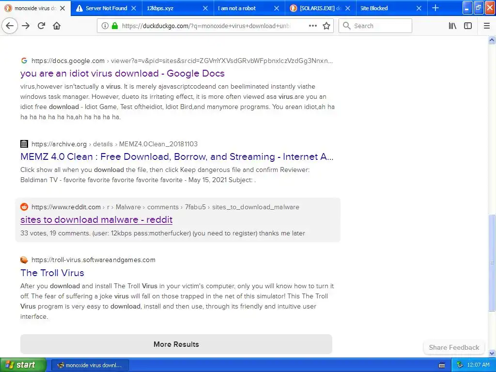Click the scrollbar down arrow
496x372 pixels.
(492, 353)
